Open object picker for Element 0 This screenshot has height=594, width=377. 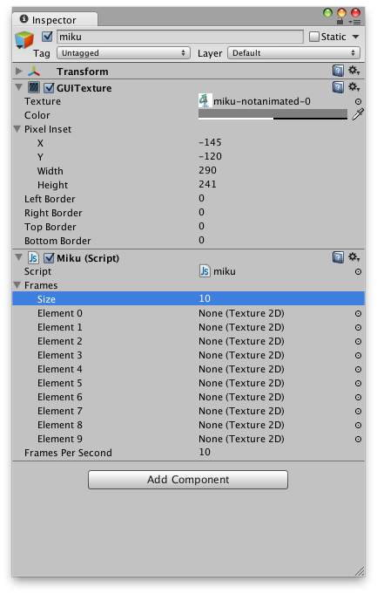point(358,314)
